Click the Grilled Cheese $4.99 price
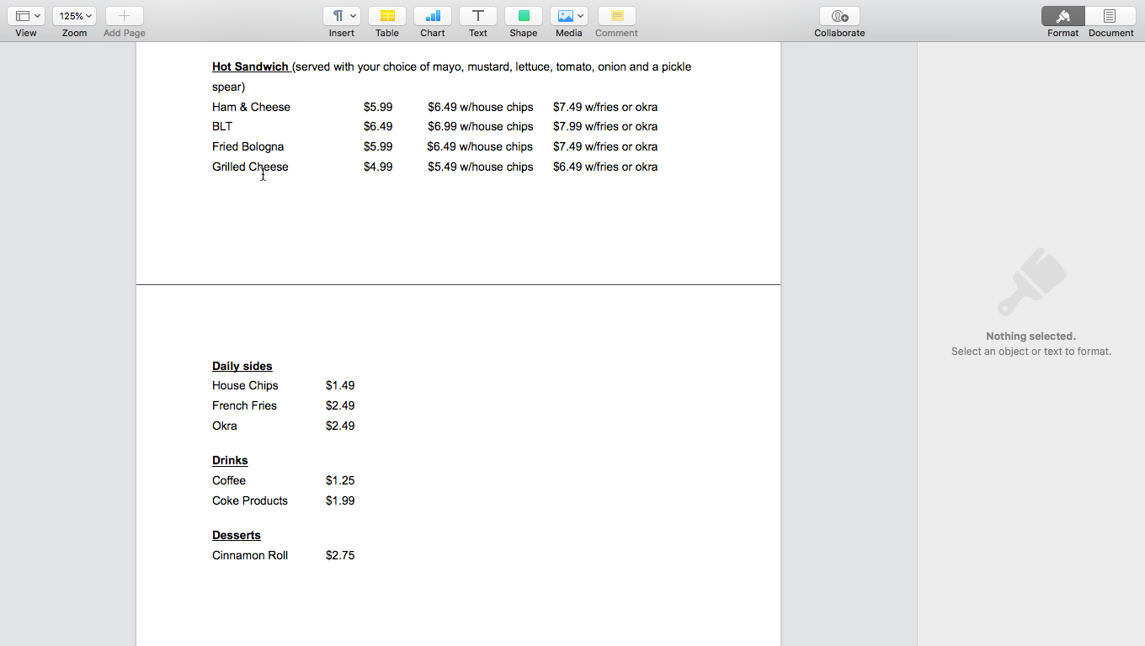Screen dimensions: 1145x646 378,167
